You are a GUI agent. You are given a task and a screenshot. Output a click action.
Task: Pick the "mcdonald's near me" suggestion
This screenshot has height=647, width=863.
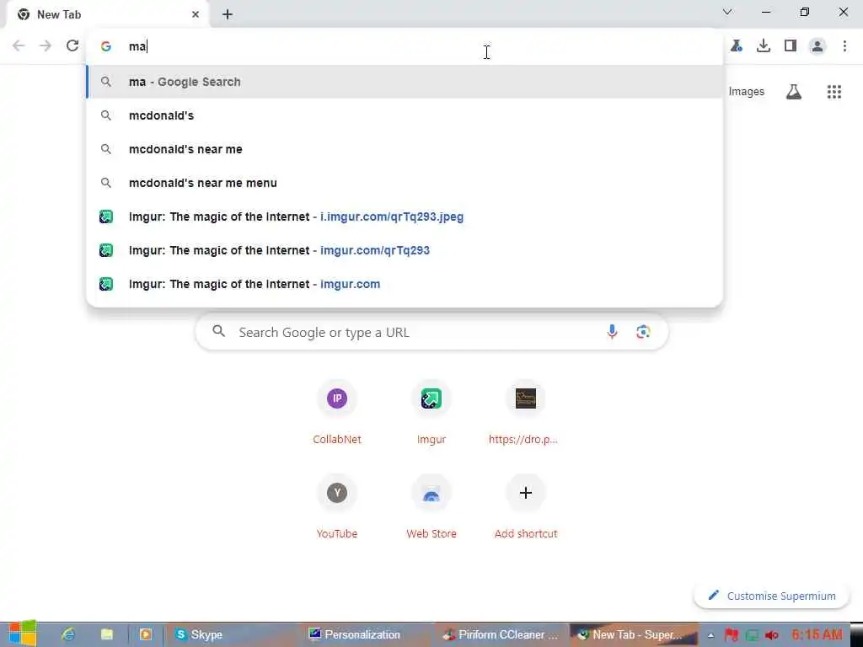[405, 149]
